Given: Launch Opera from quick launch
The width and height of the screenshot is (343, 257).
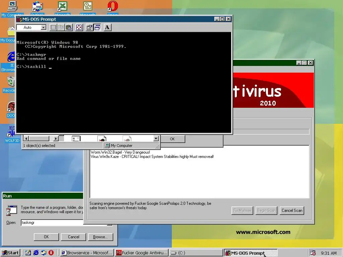Looking at the screenshot, I should click(51, 253).
